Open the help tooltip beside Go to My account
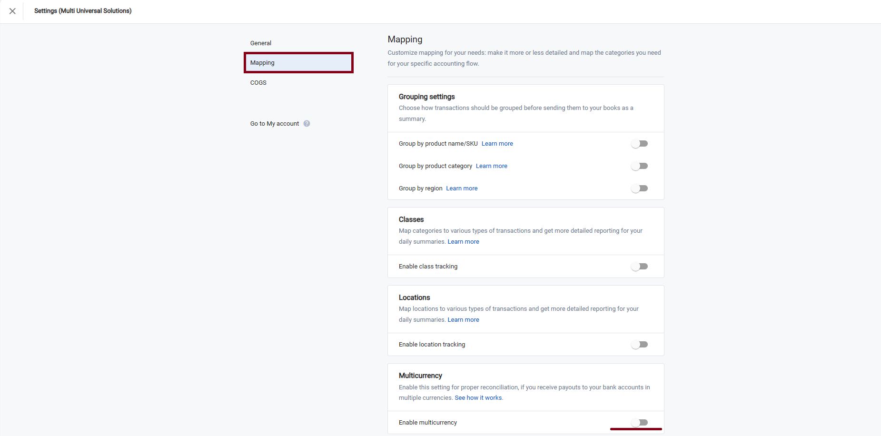The height and width of the screenshot is (436, 881). coord(307,123)
